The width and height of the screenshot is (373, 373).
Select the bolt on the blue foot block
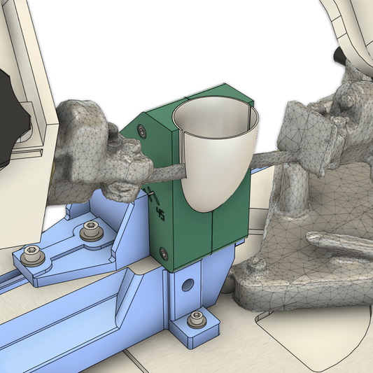(x=196, y=320)
